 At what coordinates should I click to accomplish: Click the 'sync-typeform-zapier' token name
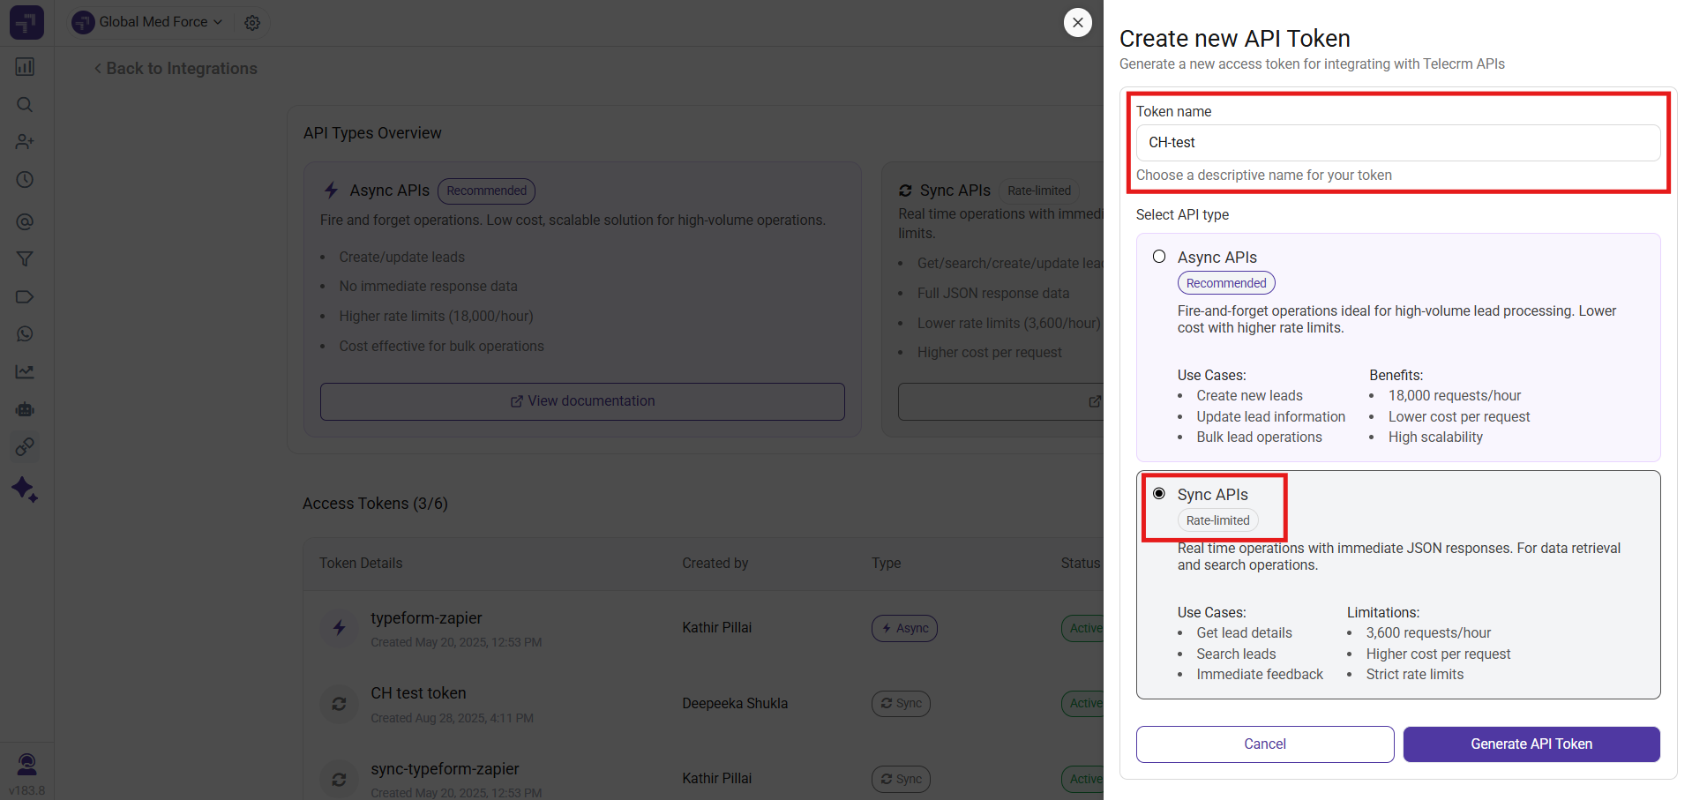(x=445, y=769)
